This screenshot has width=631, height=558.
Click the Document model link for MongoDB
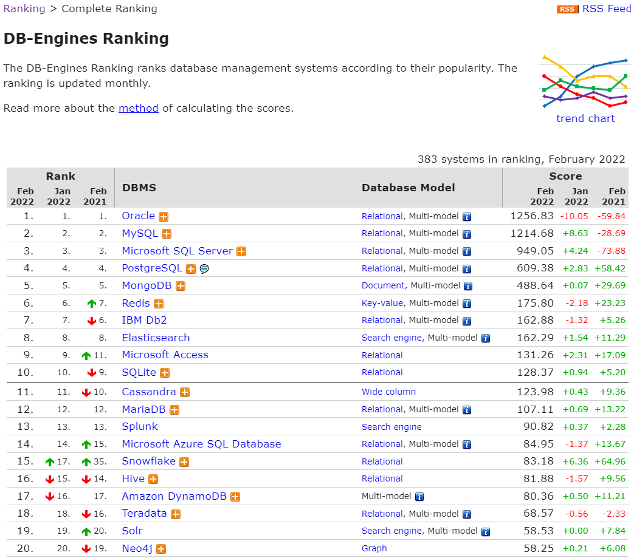pos(383,285)
